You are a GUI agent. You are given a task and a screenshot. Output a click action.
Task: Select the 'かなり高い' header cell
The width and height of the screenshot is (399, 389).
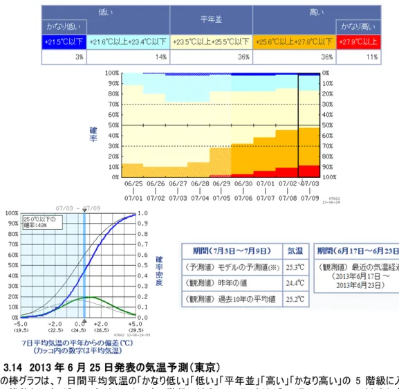tap(358, 27)
